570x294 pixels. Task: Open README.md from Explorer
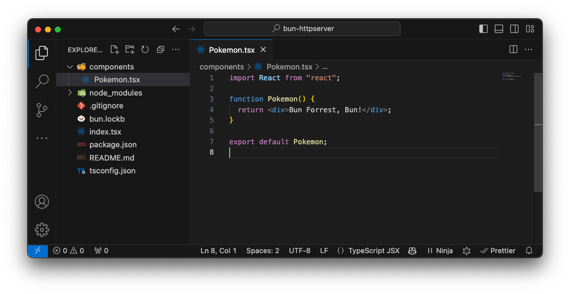(123, 158)
